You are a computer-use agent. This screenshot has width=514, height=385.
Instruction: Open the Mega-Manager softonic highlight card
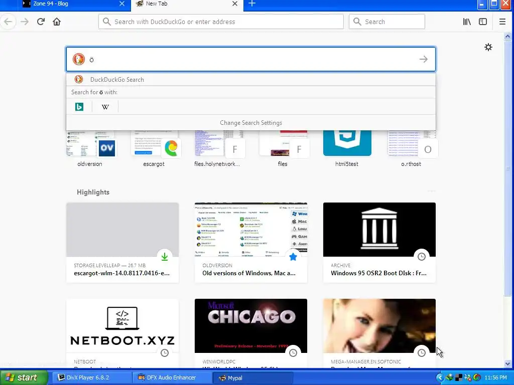tap(379, 333)
